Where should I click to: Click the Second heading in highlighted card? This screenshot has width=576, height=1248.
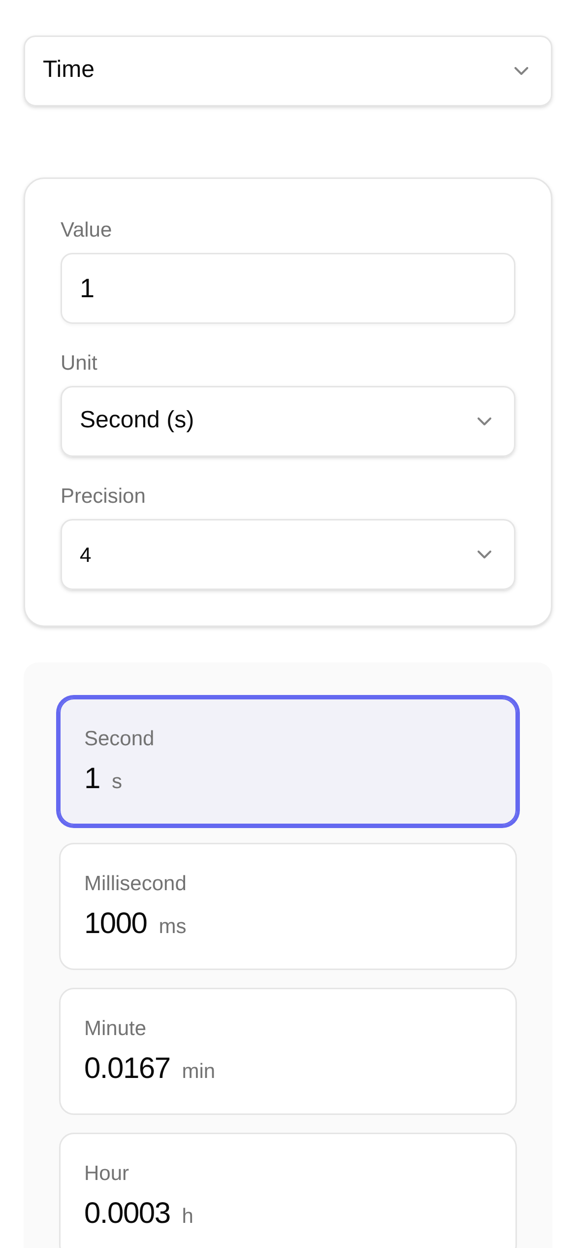click(x=119, y=738)
